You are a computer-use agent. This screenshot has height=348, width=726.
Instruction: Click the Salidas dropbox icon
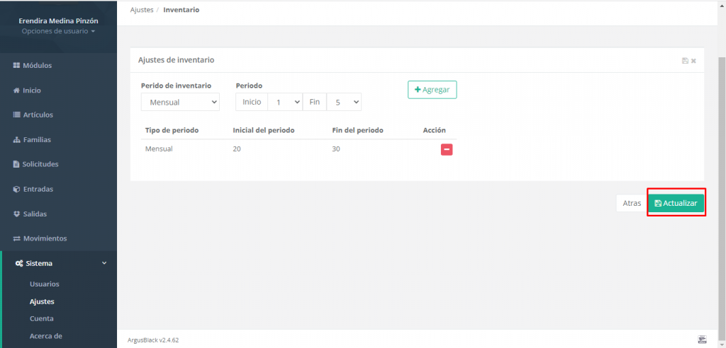pos(17,214)
